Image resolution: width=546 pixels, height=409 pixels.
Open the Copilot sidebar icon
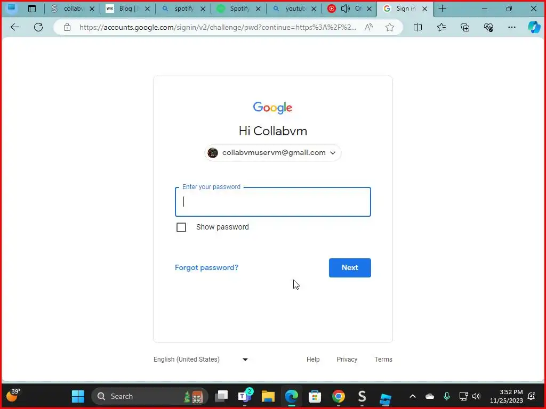[x=534, y=27]
